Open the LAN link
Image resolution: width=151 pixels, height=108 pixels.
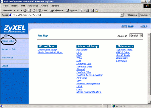[x=79, y=52]
